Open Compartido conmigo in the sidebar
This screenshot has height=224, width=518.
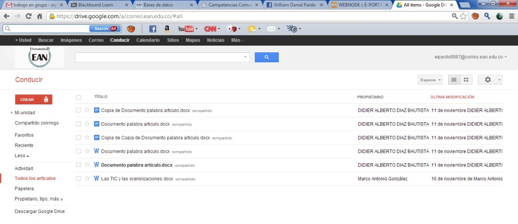coord(36,123)
